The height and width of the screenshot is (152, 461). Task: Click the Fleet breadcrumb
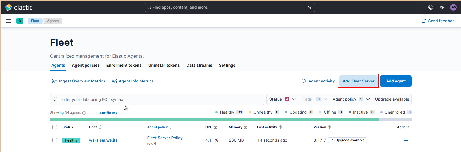click(x=35, y=21)
